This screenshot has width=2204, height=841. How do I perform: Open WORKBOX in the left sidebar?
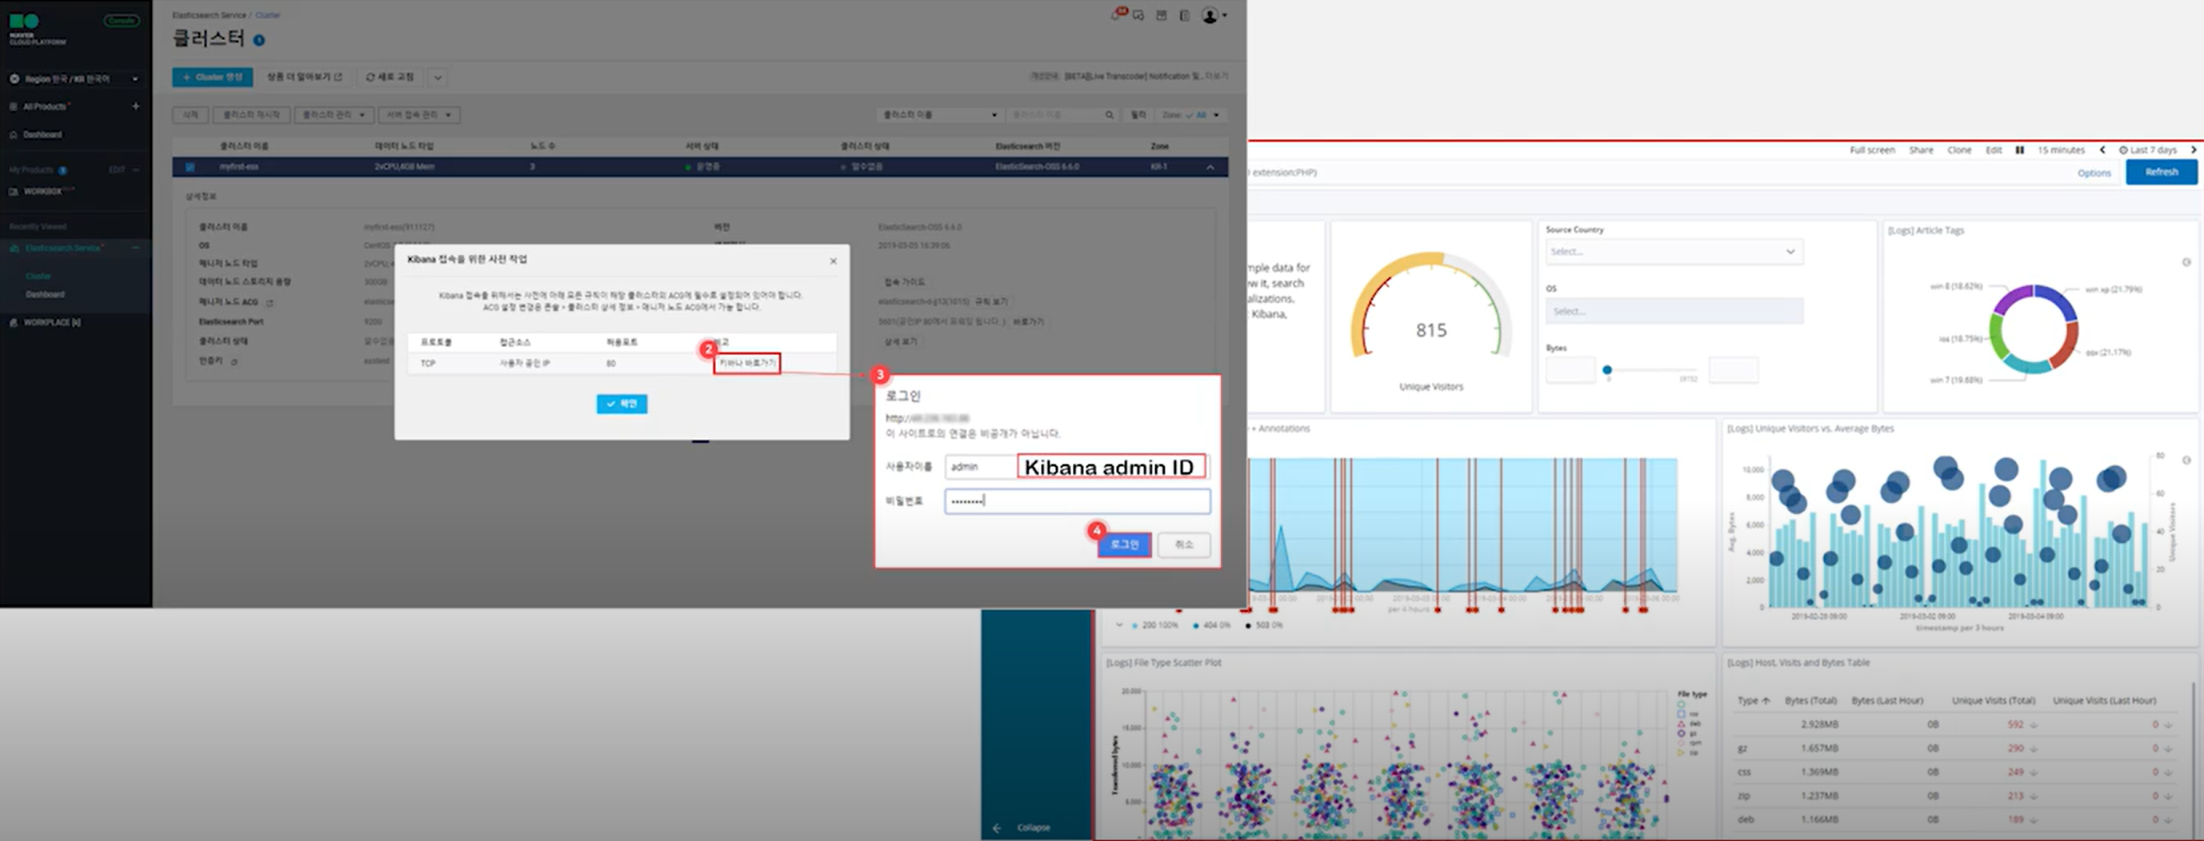tap(42, 191)
